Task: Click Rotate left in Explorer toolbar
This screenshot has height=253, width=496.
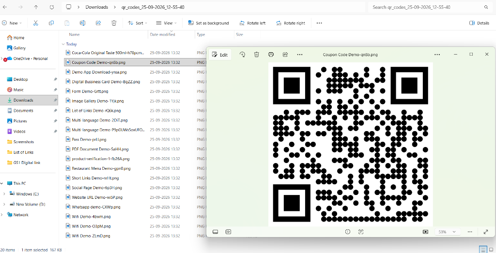Action: tap(252, 23)
